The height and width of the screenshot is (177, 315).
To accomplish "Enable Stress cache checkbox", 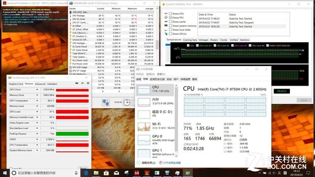I will [x=170, y=22].
